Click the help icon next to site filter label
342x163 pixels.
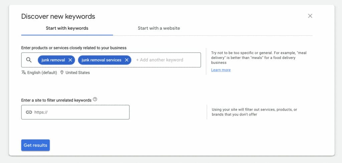pos(95,99)
